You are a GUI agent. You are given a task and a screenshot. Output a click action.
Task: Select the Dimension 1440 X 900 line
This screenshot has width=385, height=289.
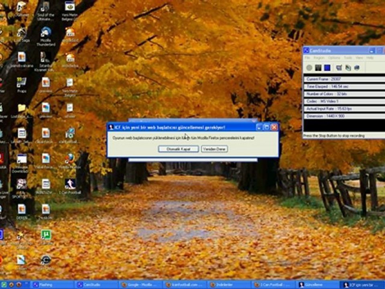point(344,116)
